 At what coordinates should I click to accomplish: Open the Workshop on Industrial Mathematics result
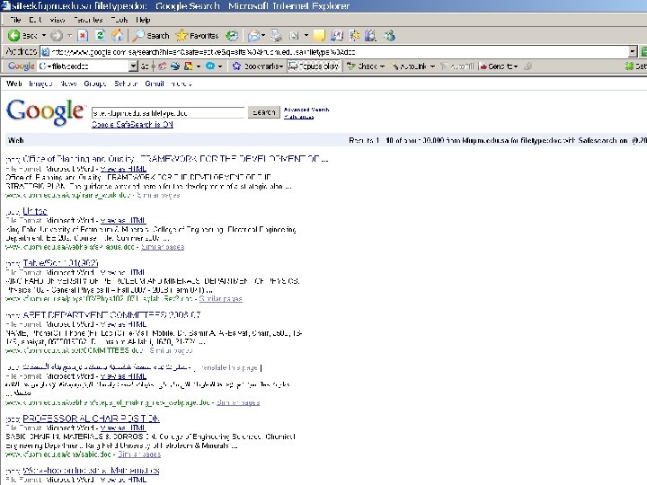point(91,471)
